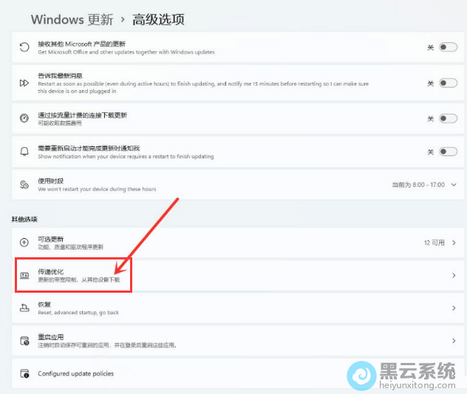Open 可选更新 via its right chevron
Screen dimensions: 467x394
click(x=454, y=242)
